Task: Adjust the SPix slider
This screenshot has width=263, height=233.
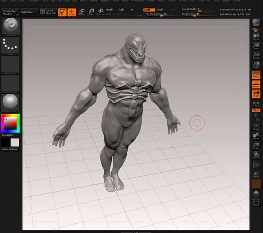Action: tap(256, 30)
